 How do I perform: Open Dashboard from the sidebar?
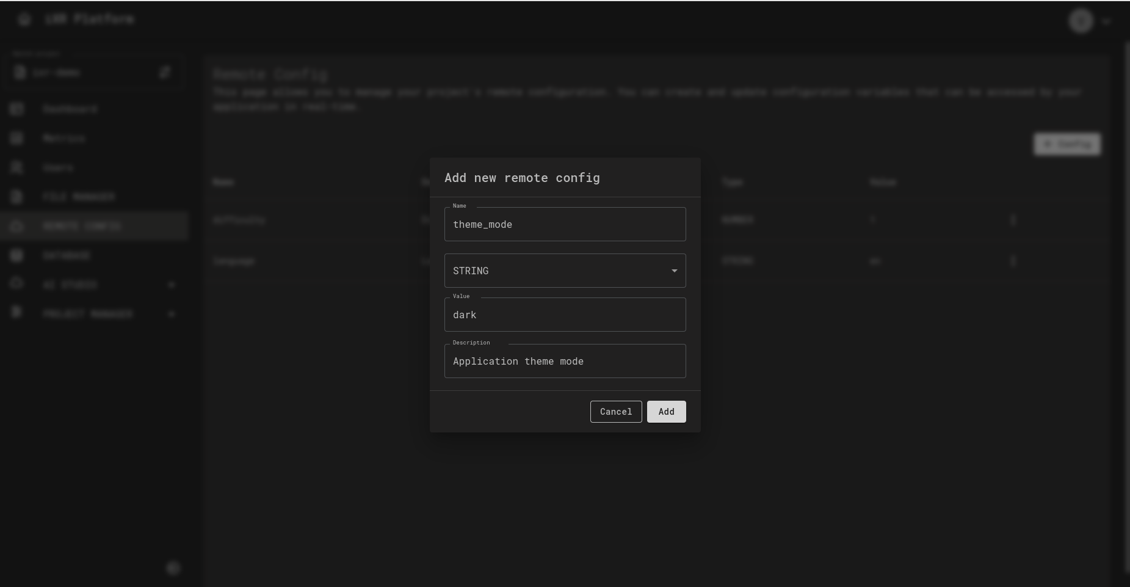(70, 109)
